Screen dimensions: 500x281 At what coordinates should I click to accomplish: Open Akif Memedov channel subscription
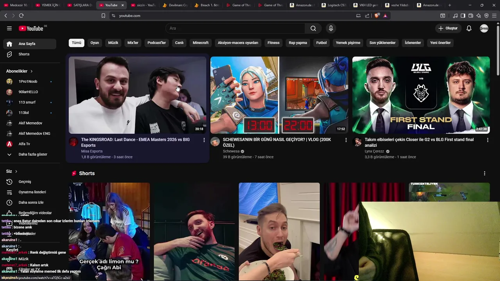[x=30, y=123]
